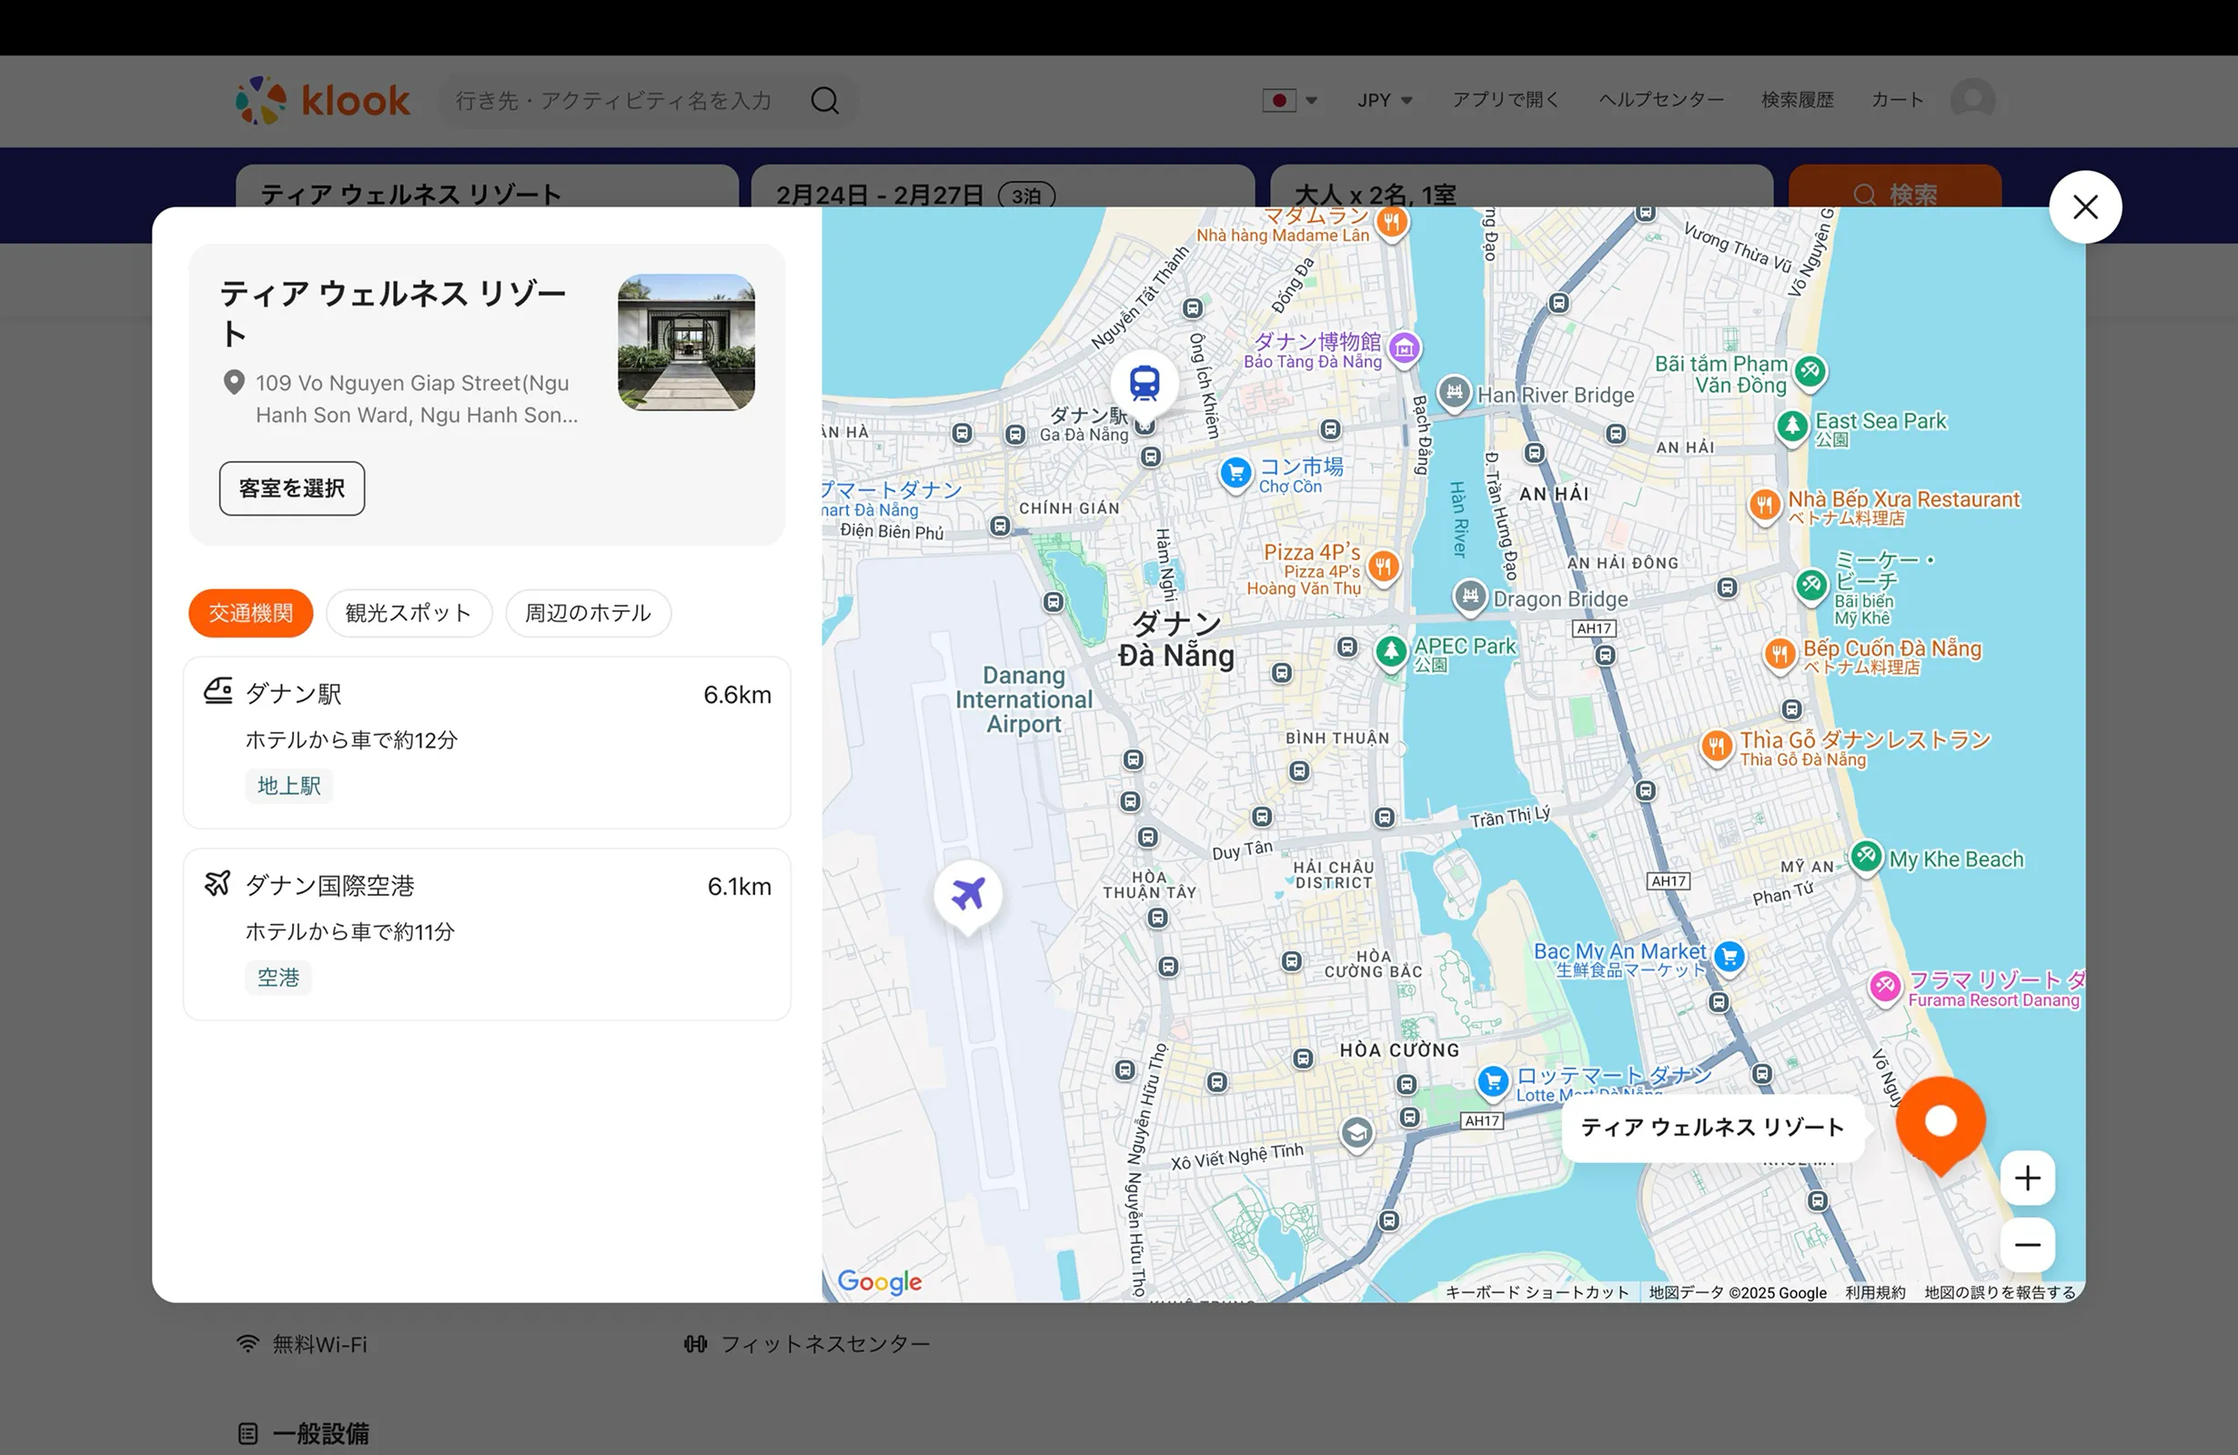This screenshot has width=2238, height=1455.
Task: Click 地図の誤りを報告する link
Action: click(2000, 1292)
